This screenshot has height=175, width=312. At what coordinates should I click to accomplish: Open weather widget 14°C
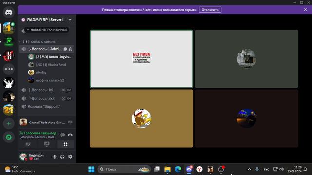tap(20, 169)
